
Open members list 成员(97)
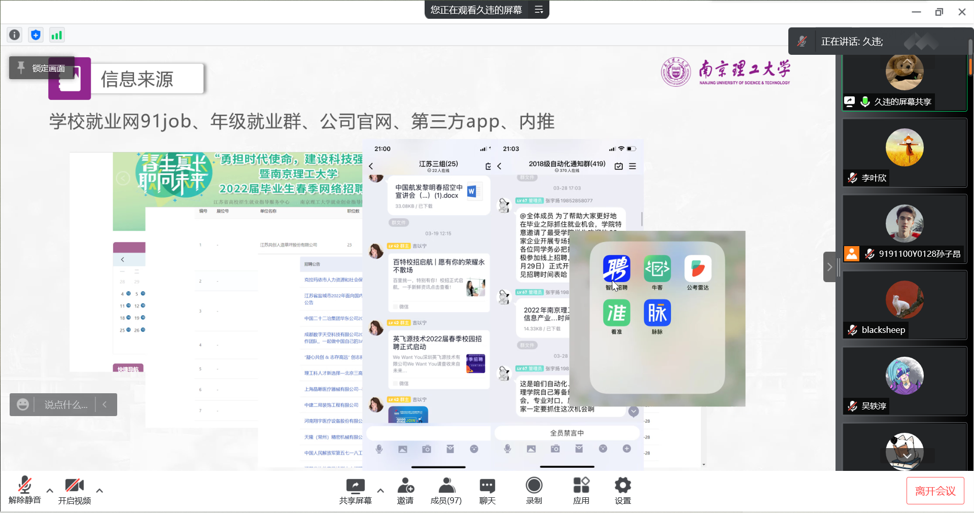pos(446,491)
